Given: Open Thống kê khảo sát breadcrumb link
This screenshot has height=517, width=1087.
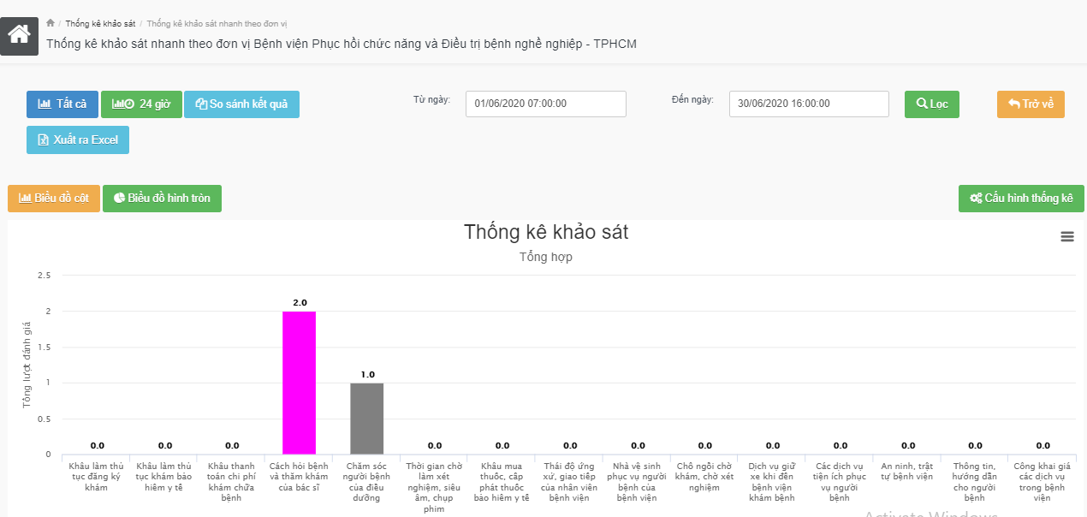Looking at the screenshot, I should pos(100,23).
